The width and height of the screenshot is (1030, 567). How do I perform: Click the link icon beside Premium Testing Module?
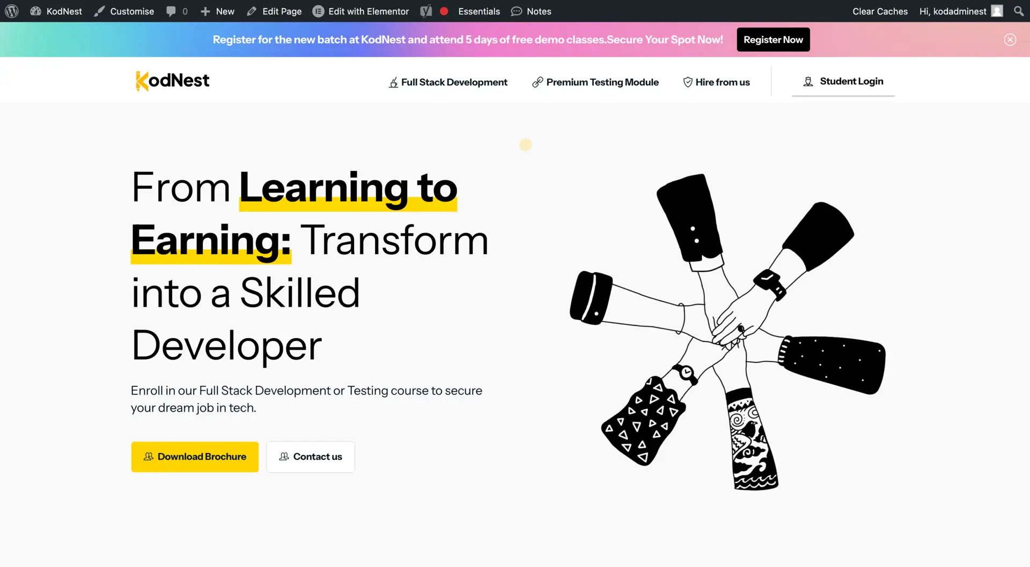click(x=538, y=82)
